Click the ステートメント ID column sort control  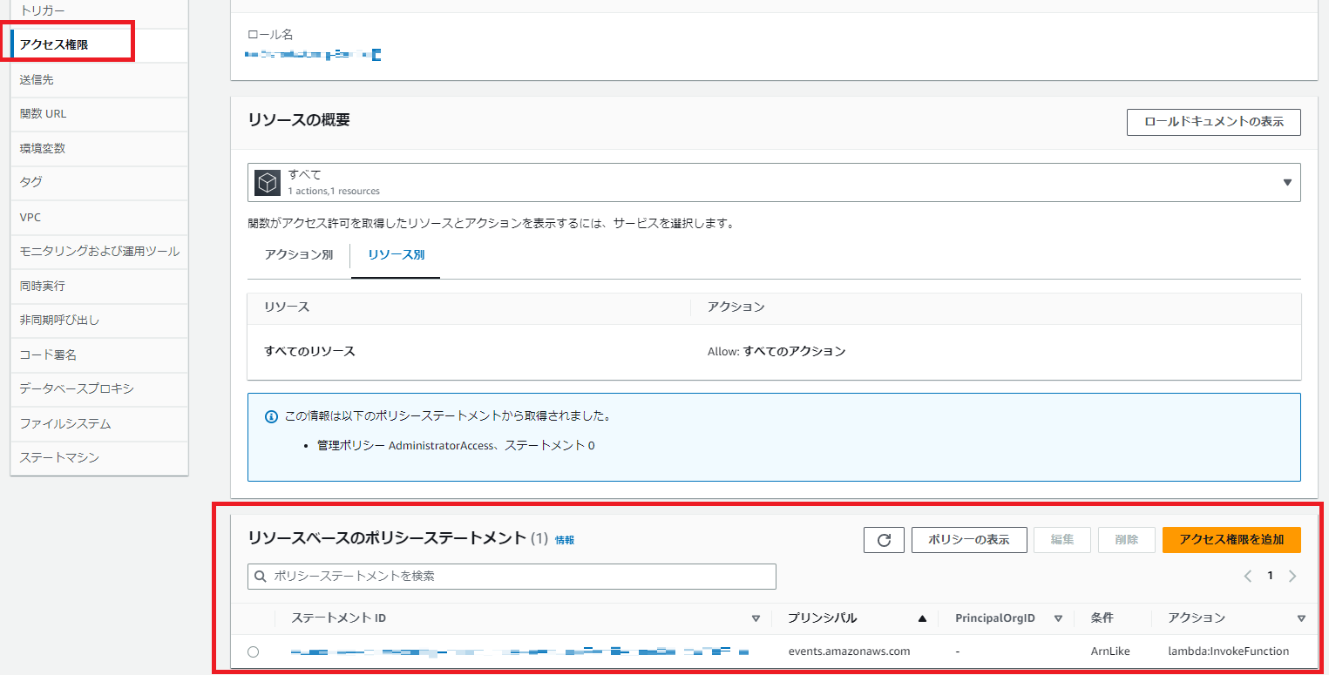(x=755, y=618)
